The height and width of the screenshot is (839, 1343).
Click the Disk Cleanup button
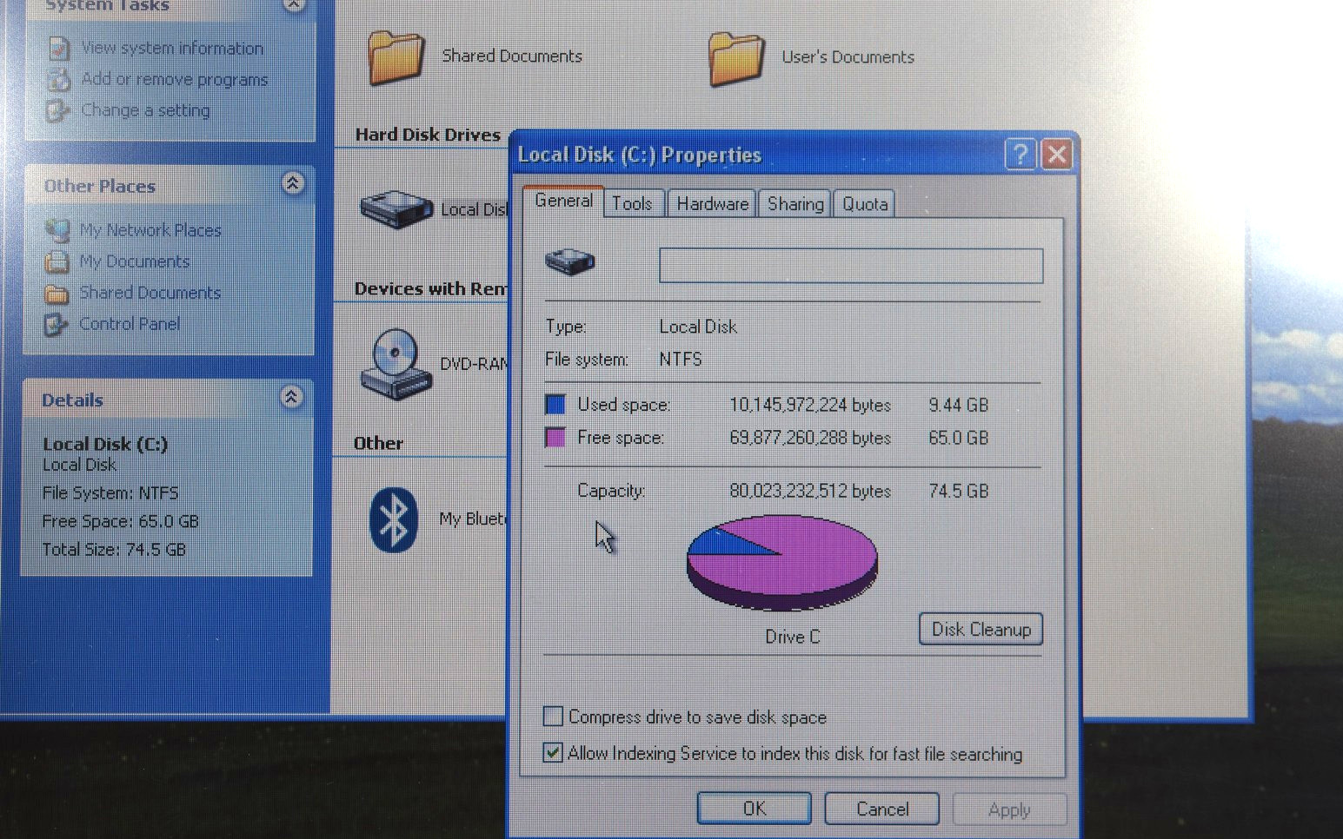(981, 630)
